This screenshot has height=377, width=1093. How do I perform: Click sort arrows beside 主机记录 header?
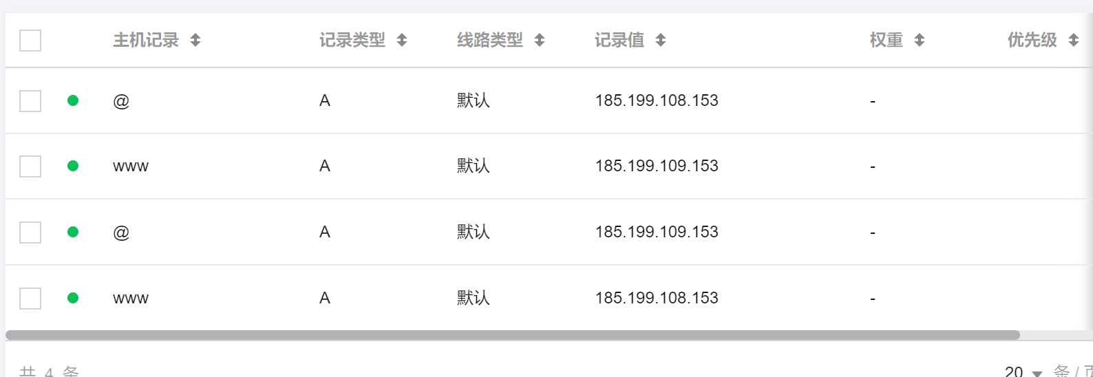tap(195, 41)
